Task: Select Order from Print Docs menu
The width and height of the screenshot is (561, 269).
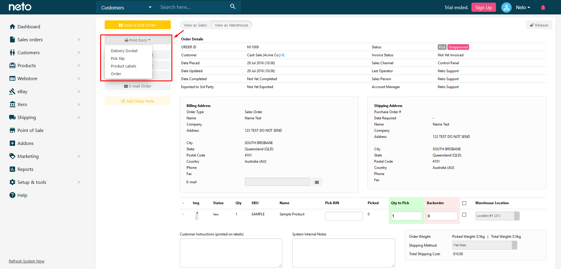Action: pyautogui.click(x=128, y=74)
